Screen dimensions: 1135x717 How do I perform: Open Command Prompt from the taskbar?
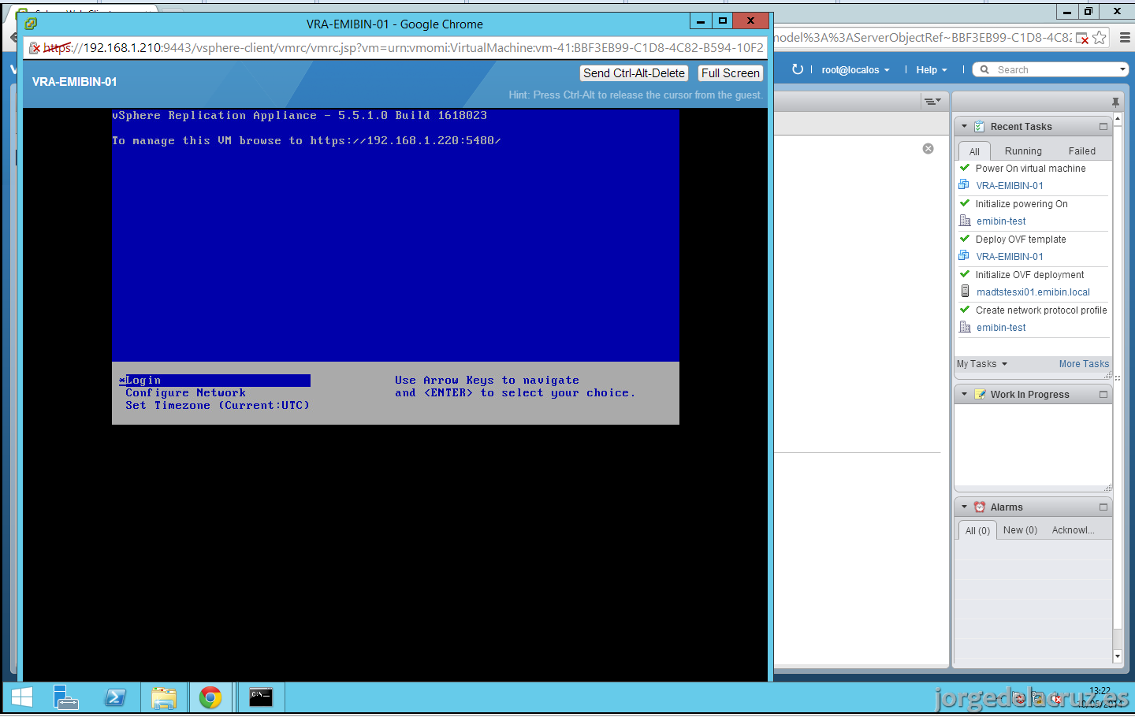click(261, 697)
